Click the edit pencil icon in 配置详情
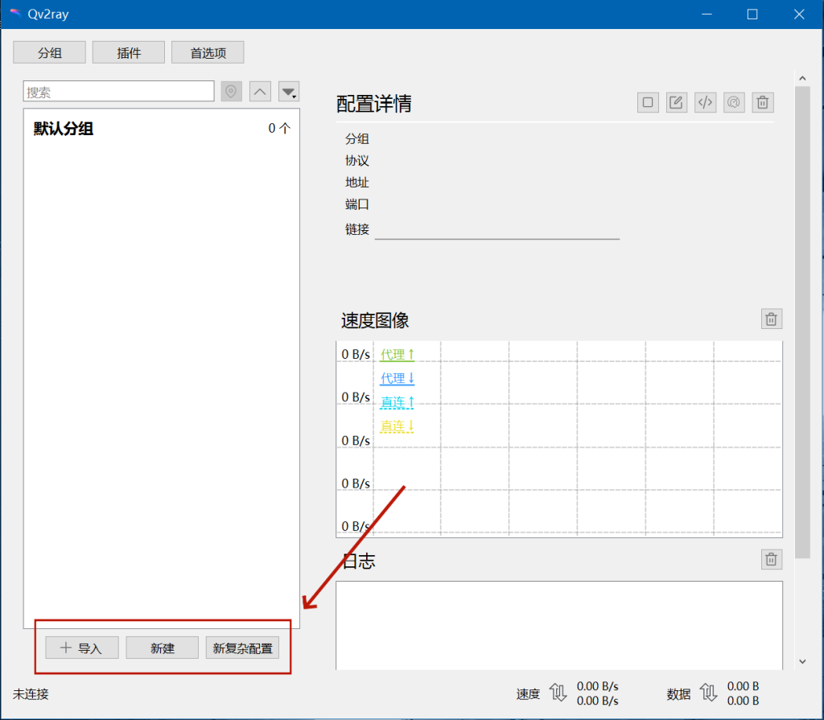The width and height of the screenshot is (824, 720). tap(676, 102)
